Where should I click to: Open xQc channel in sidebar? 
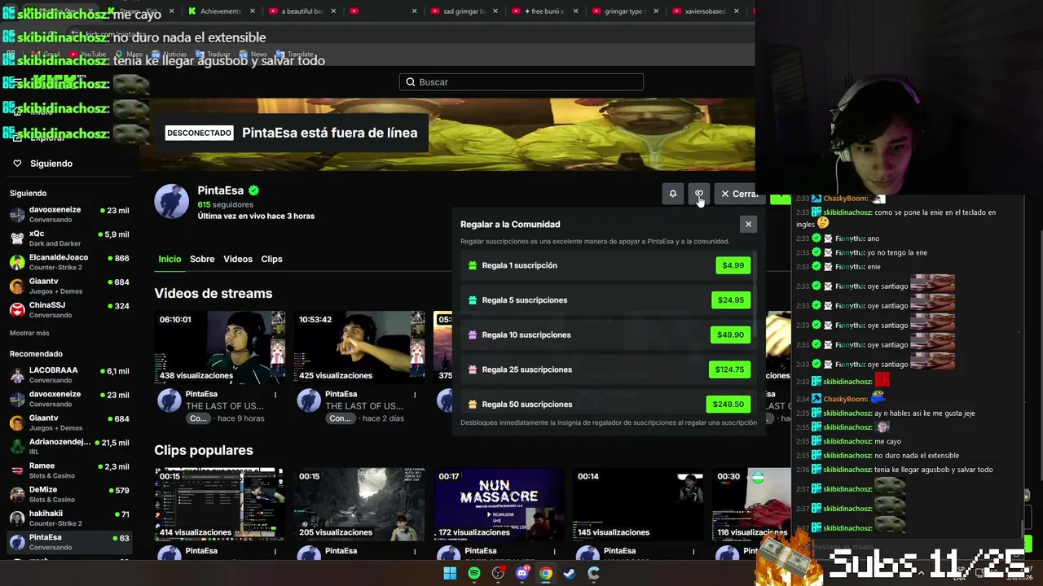pyautogui.click(x=69, y=238)
